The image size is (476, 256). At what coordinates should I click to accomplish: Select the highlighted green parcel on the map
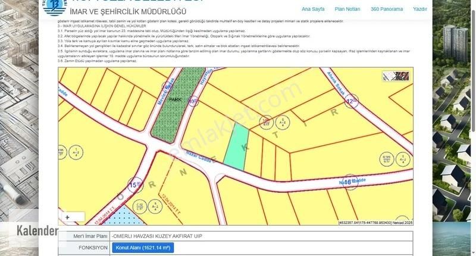tap(236, 146)
